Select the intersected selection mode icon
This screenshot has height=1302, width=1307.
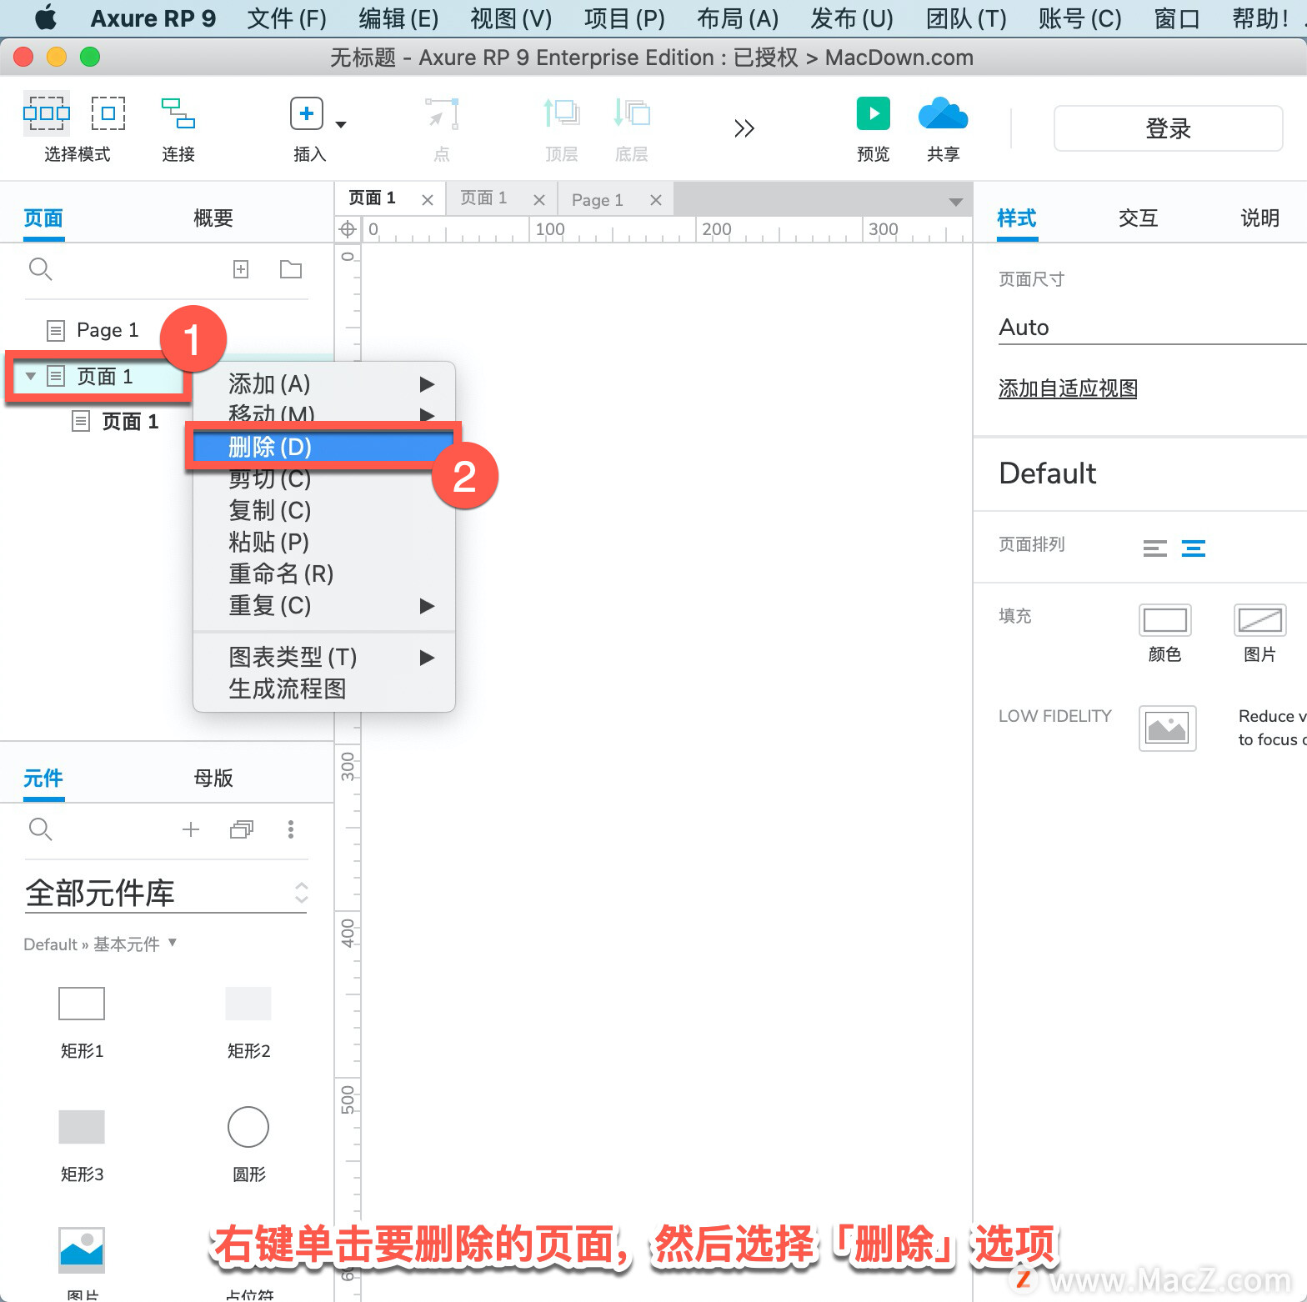[x=47, y=113]
